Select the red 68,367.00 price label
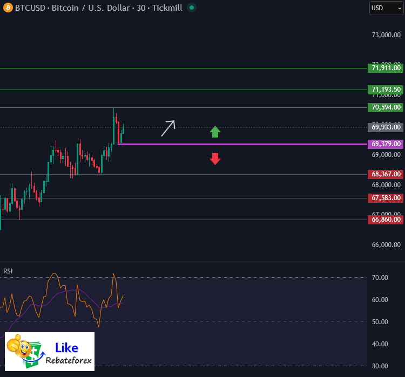 (x=386, y=174)
